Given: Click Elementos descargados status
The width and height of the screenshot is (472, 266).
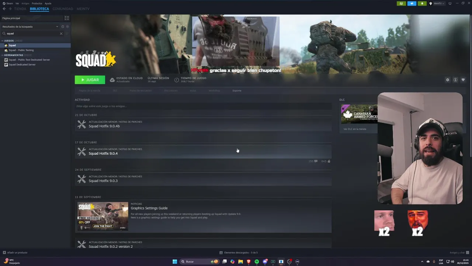Looking at the screenshot, I should [x=241, y=253].
